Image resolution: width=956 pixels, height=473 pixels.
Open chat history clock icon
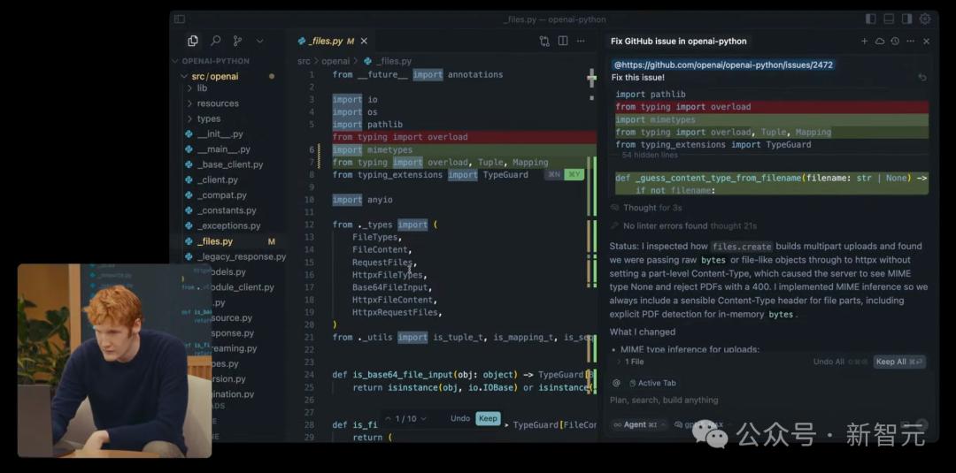pos(895,41)
